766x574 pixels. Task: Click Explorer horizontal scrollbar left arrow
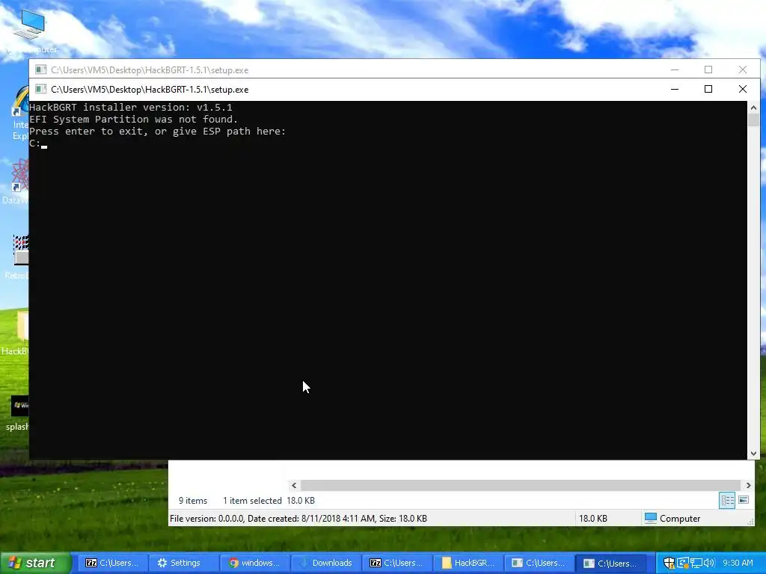point(293,485)
